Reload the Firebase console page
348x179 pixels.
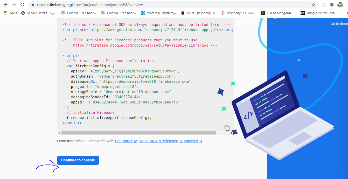pyautogui.click(x=22, y=5)
